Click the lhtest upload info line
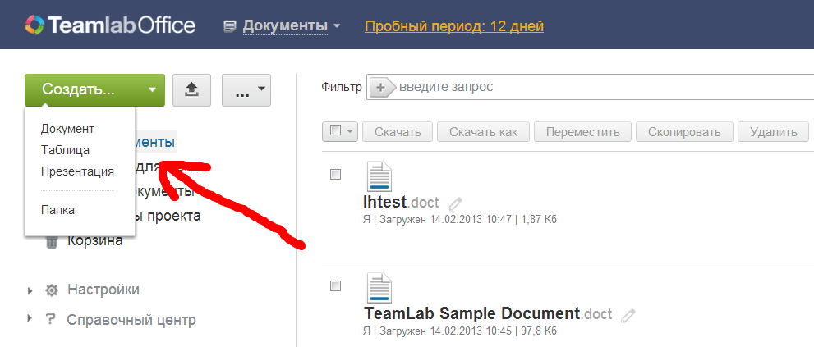 pyautogui.click(x=460, y=219)
